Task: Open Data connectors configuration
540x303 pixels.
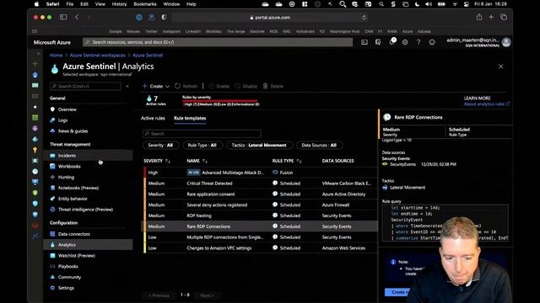Action: point(73,234)
